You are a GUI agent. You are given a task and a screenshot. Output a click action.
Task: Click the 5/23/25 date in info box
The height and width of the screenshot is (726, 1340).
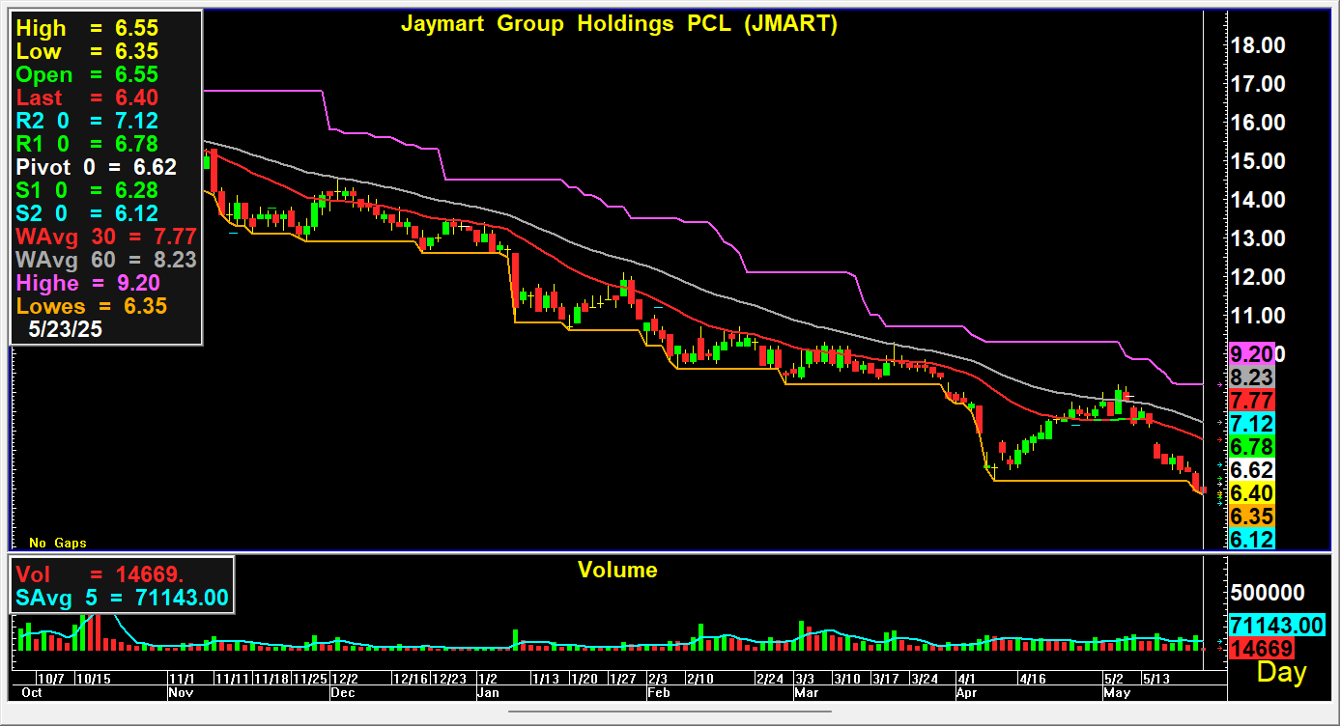66,329
